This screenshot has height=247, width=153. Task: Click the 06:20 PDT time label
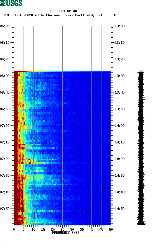[5, 59]
